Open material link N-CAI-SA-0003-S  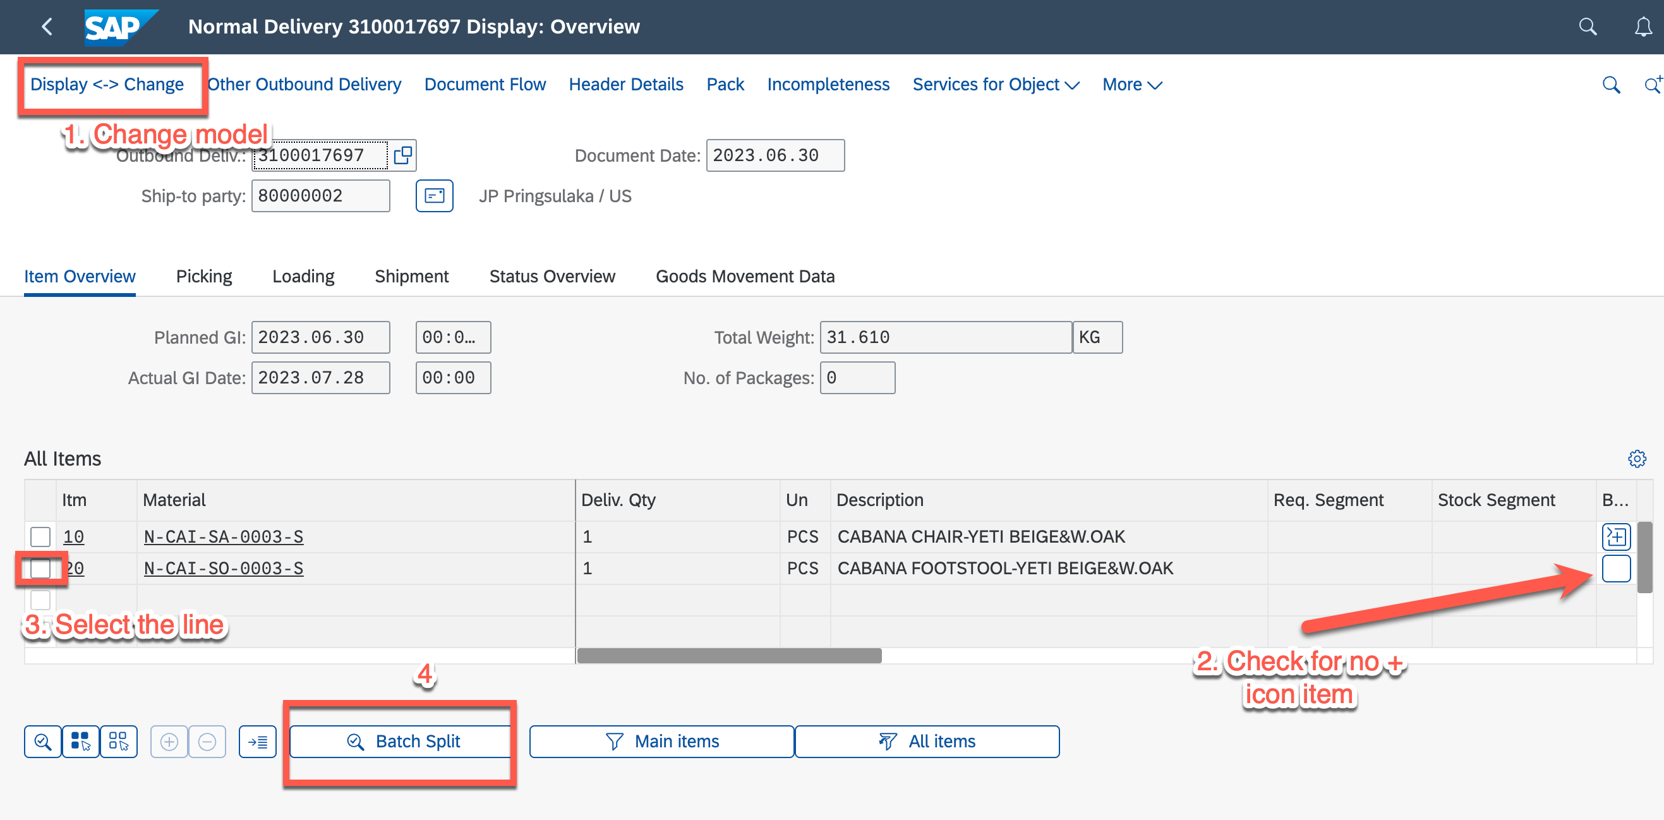pos(224,536)
